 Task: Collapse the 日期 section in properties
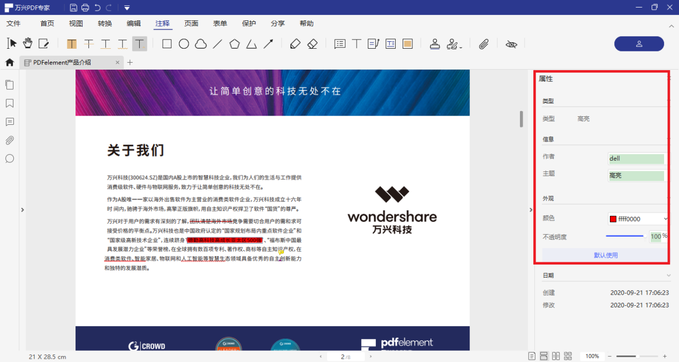coord(668,275)
